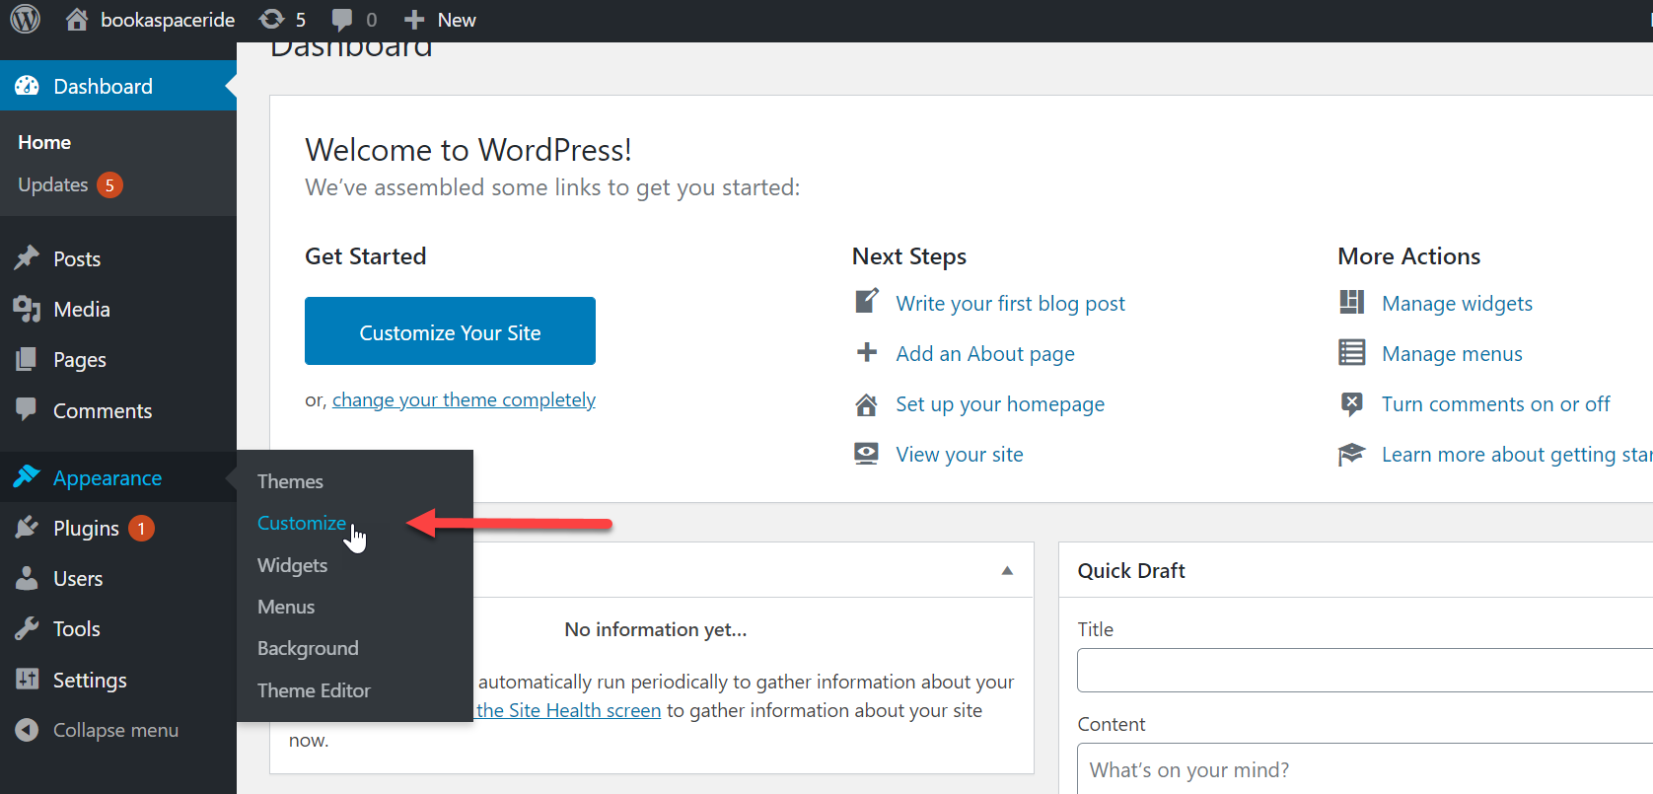
Task: Click the WordPress logo icon
Action: click(x=25, y=19)
